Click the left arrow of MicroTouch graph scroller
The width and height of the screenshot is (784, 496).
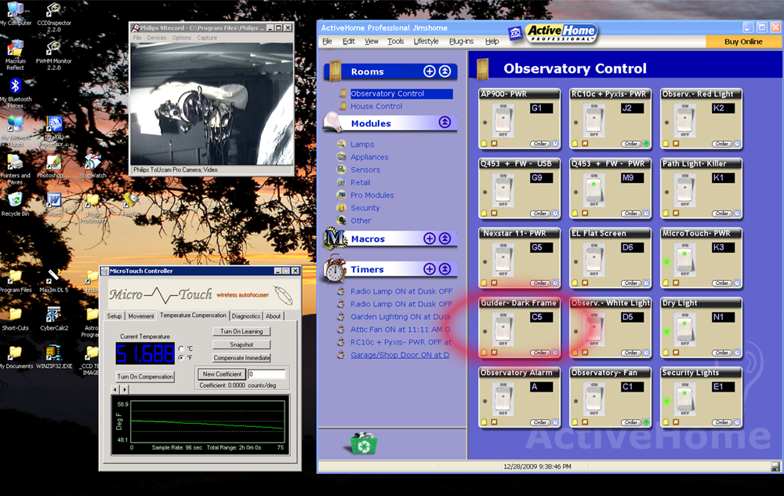tap(115, 389)
